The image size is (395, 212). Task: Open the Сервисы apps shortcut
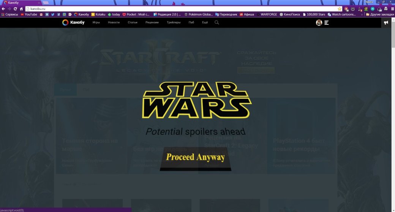click(9, 14)
